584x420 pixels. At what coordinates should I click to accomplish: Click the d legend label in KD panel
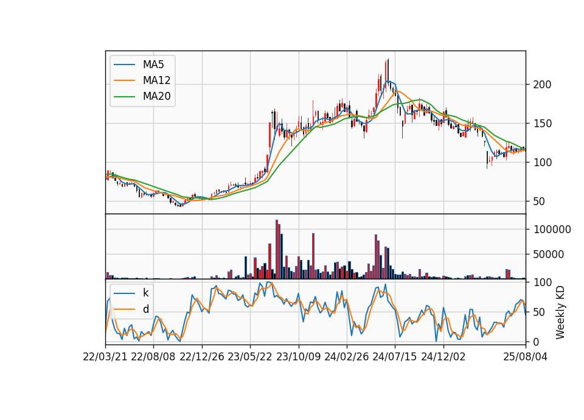(x=145, y=309)
